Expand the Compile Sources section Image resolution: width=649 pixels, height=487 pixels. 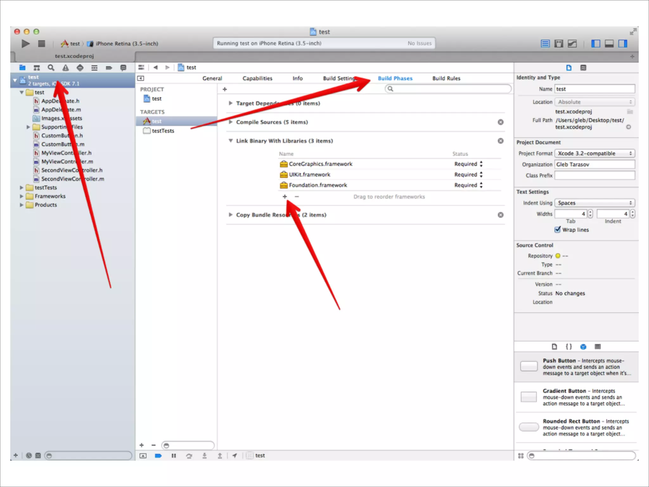point(231,122)
